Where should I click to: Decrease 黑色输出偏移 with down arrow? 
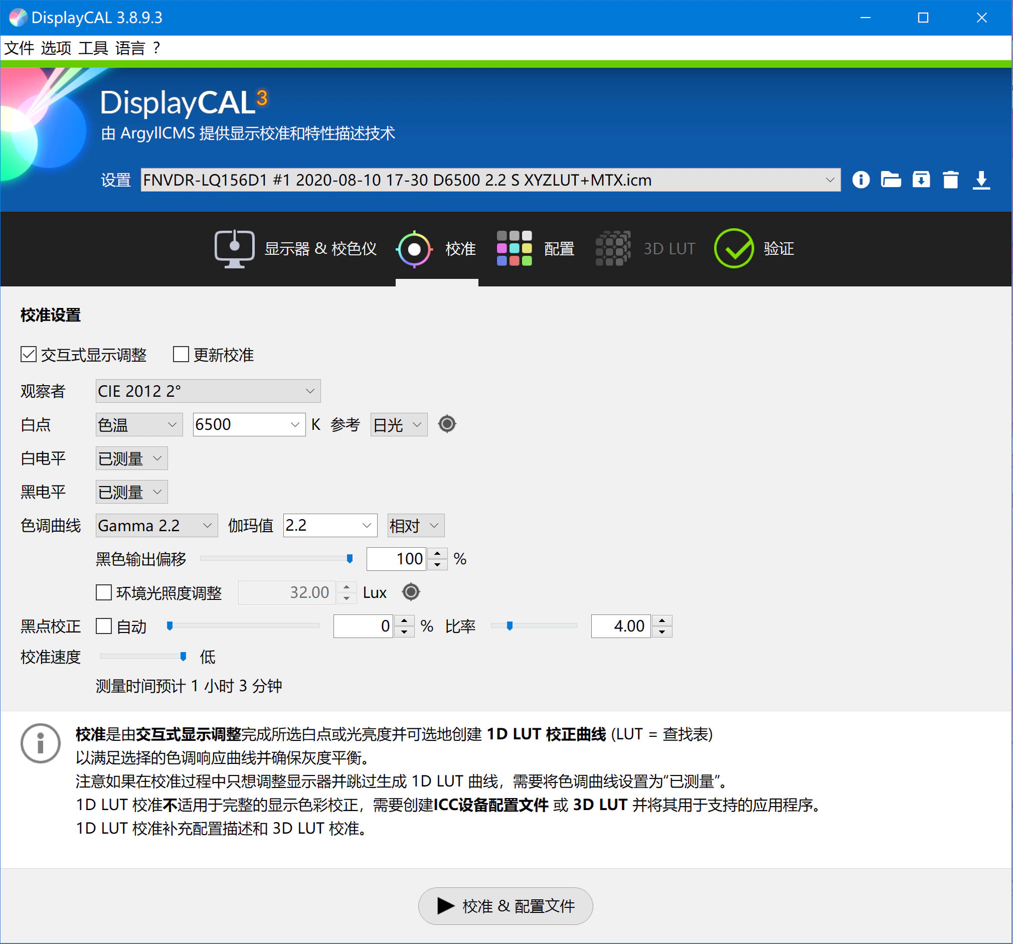tap(437, 565)
